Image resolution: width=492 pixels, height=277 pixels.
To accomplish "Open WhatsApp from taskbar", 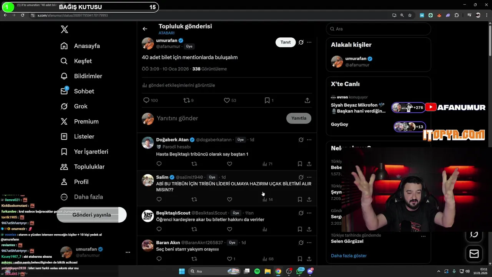I will click(x=300, y=271).
